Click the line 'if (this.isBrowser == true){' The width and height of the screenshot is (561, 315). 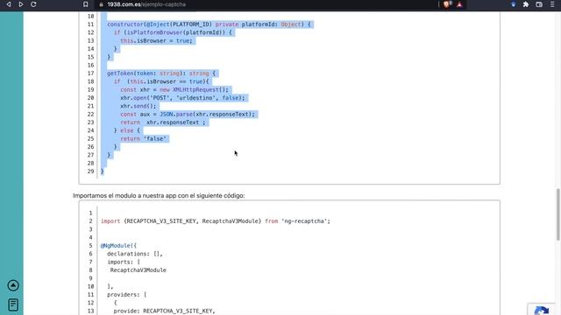click(161, 81)
